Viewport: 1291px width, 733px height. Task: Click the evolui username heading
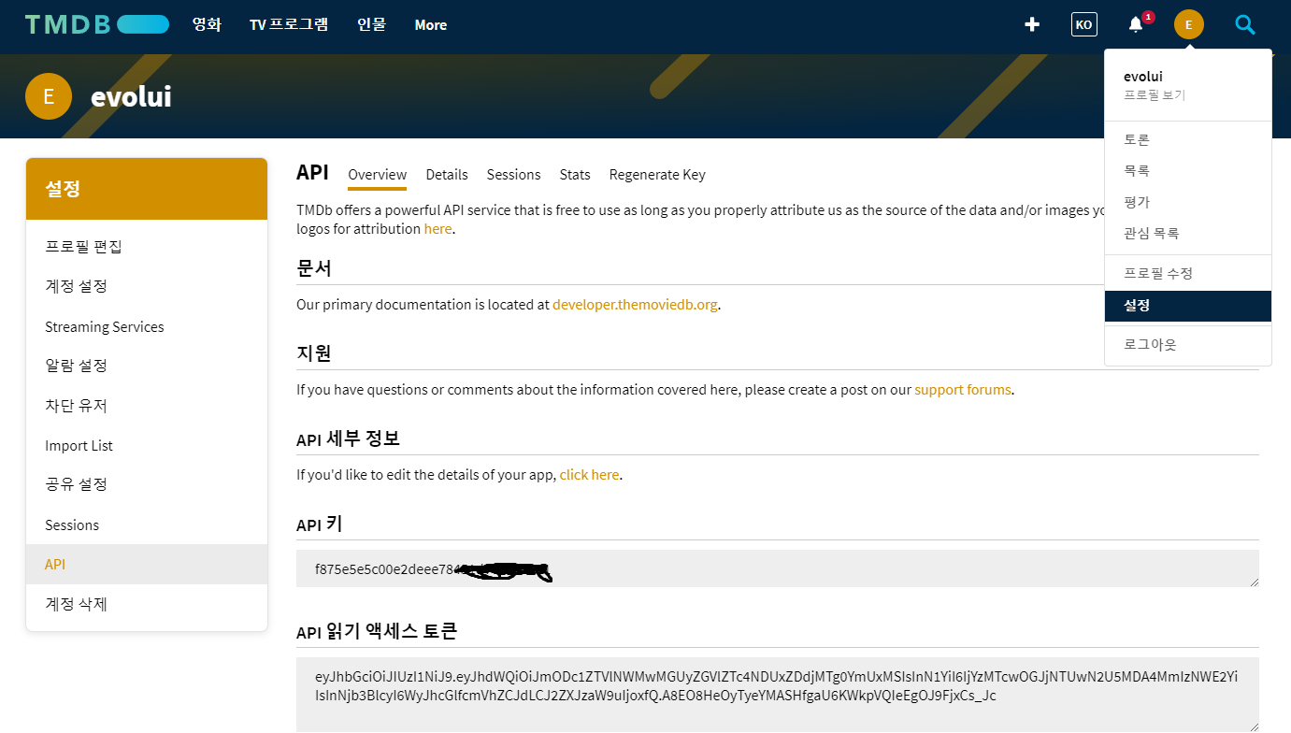[x=131, y=96]
